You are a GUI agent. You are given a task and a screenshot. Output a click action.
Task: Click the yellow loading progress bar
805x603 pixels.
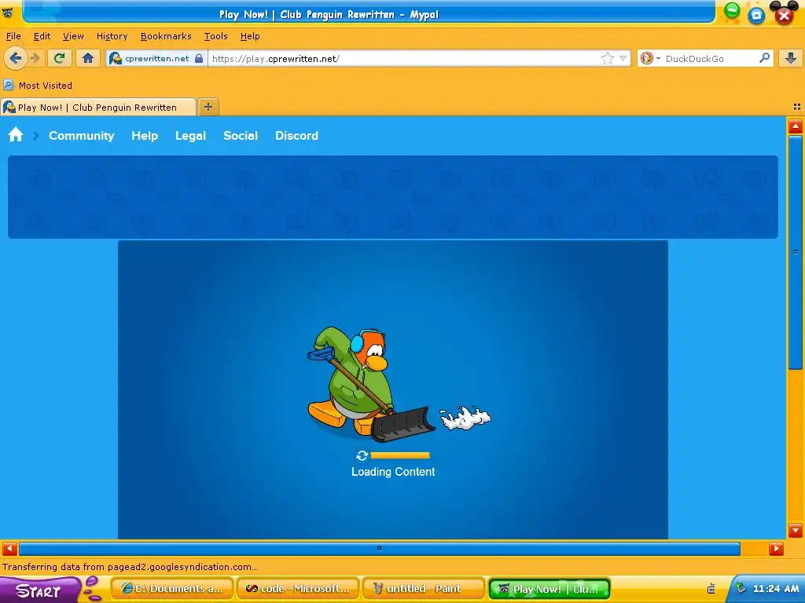(x=400, y=455)
